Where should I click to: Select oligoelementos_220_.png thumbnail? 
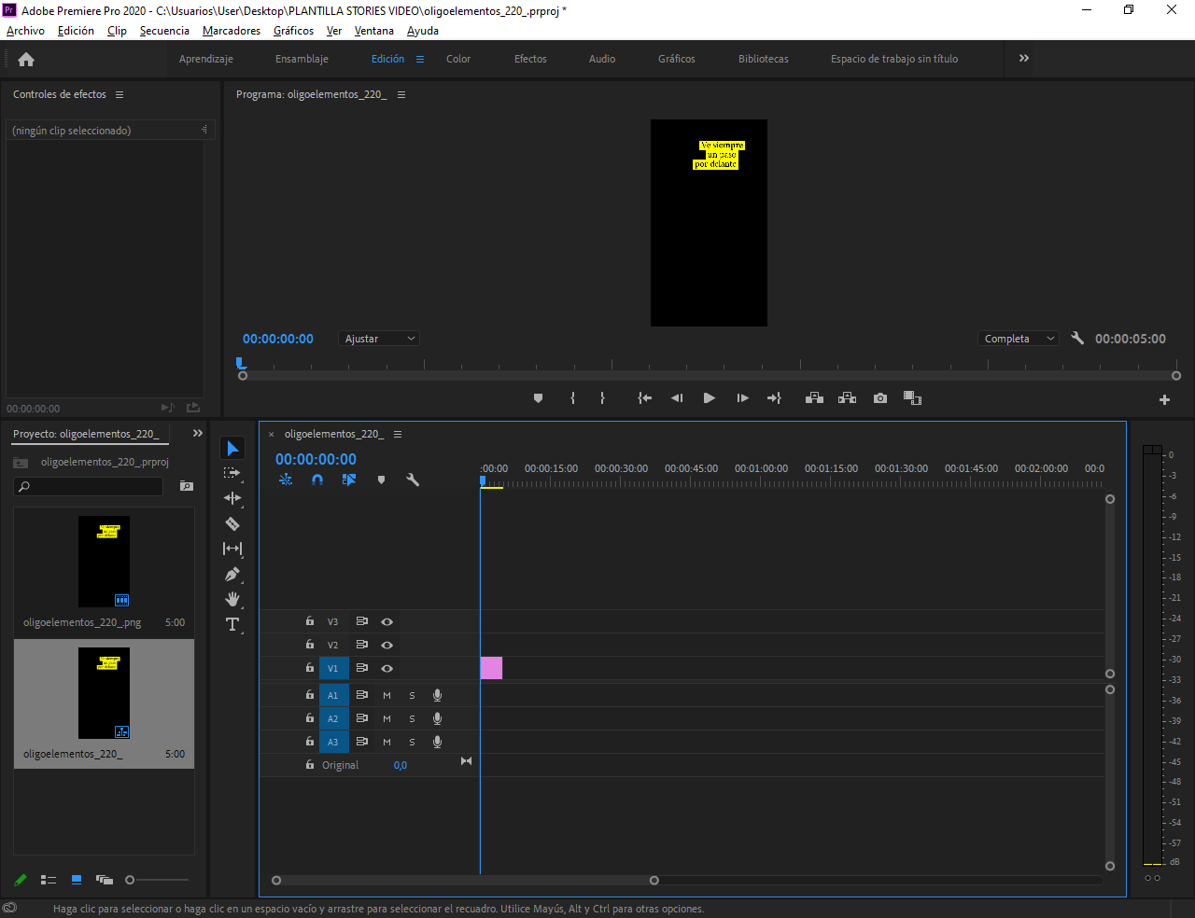click(104, 562)
